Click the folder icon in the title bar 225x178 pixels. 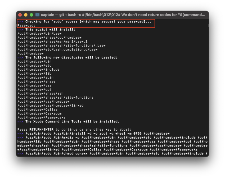tap(38, 15)
